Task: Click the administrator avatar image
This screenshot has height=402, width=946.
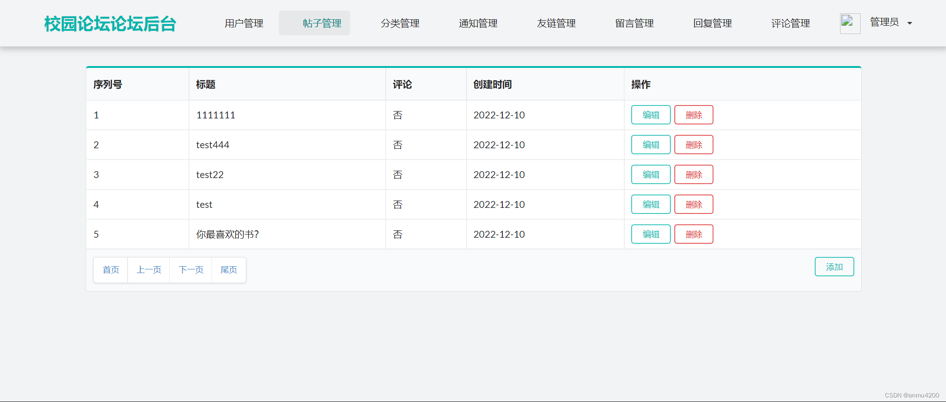Action: 850,23
